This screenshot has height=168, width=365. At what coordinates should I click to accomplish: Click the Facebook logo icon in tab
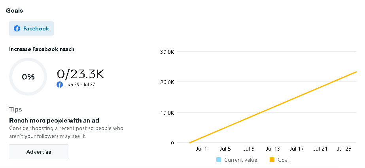(x=17, y=28)
